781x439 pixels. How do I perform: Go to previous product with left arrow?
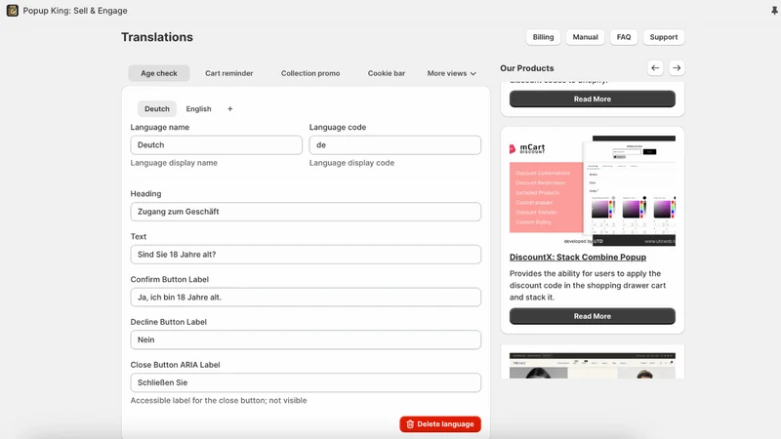point(655,68)
